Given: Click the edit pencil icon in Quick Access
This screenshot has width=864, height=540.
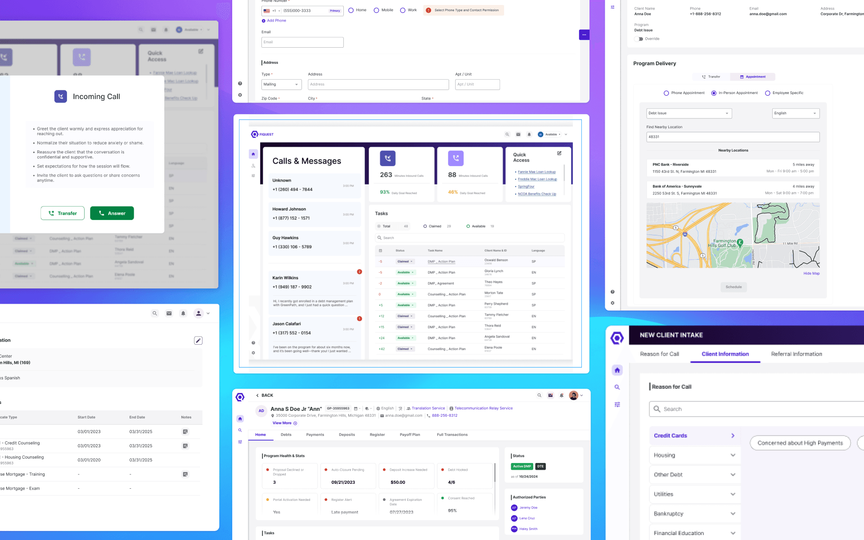Looking at the screenshot, I should (x=559, y=153).
